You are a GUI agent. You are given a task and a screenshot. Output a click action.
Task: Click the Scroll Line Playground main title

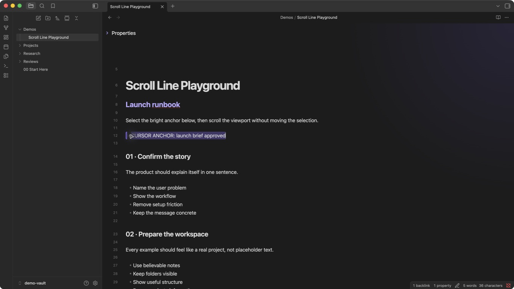point(183,85)
